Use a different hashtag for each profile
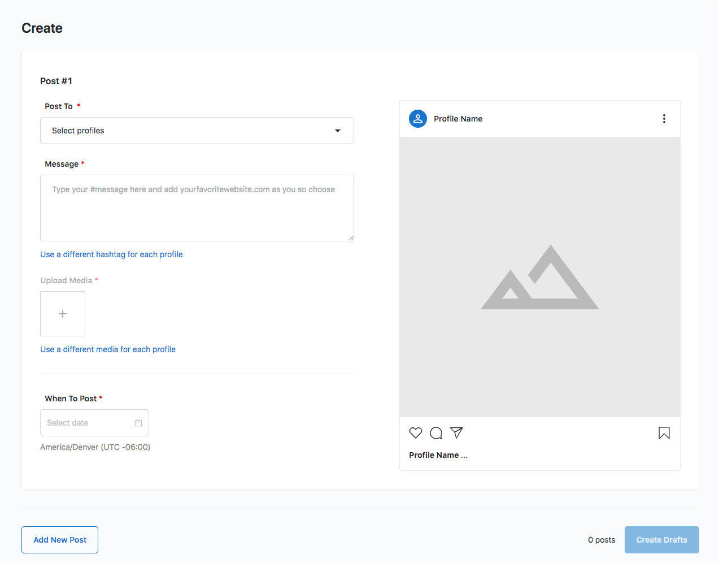719x563 pixels. pyautogui.click(x=111, y=254)
